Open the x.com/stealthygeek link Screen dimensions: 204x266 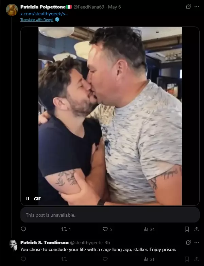(44, 14)
